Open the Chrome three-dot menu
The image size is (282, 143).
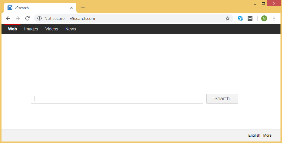coord(274,18)
